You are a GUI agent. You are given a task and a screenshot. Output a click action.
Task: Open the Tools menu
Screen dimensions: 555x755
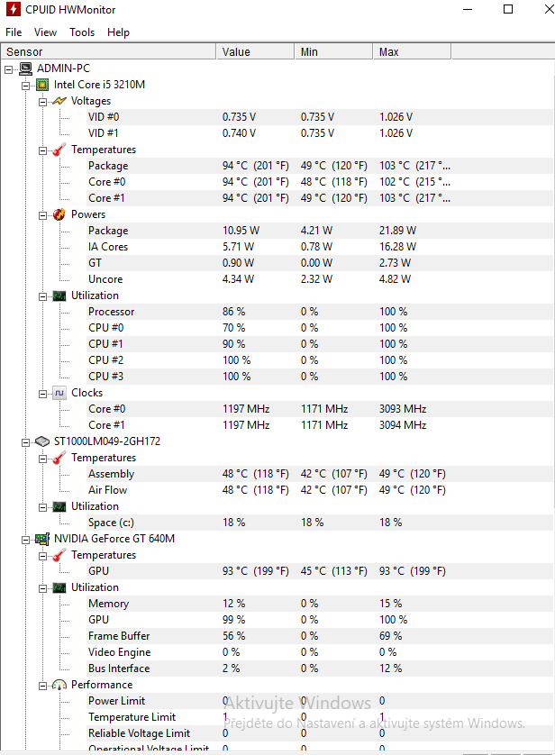82,32
